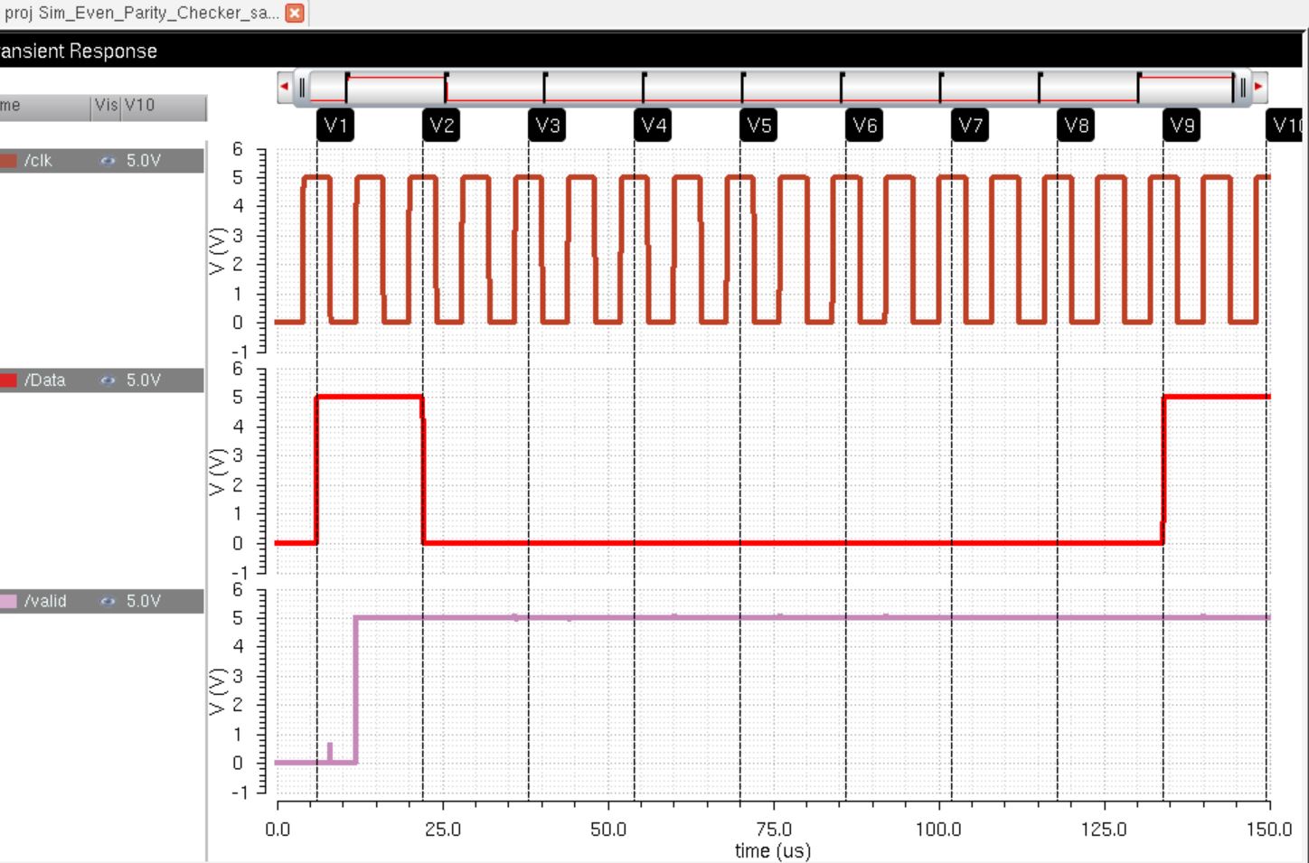Image resolution: width=1309 pixels, height=863 pixels.
Task: Select the proj Sim_Even_Parity_Checker tab
Action: pyautogui.click(x=141, y=14)
